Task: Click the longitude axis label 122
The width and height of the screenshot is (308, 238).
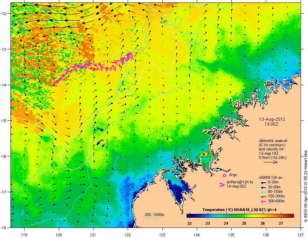Action: point(128,235)
